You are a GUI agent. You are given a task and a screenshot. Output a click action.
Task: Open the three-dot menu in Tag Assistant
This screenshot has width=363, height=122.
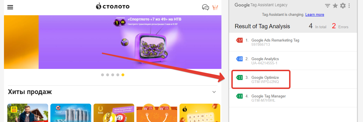[349, 5]
